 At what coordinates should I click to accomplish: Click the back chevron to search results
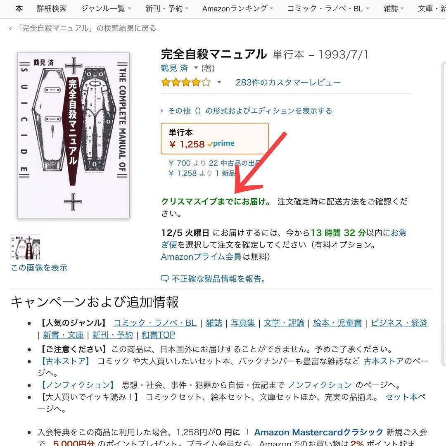10,28
